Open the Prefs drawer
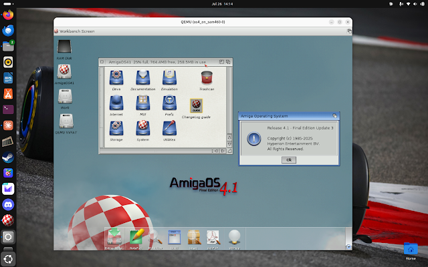The width and height of the screenshot is (428, 267). click(169, 103)
